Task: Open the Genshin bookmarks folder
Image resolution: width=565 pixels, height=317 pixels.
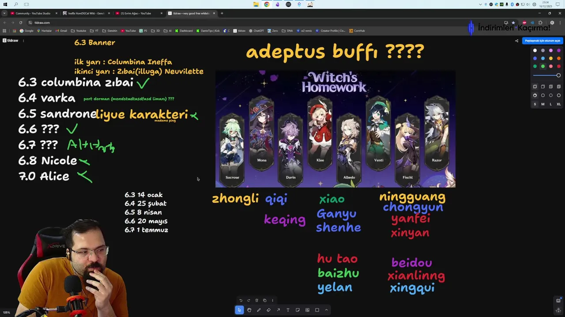Action: click(110, 31)
